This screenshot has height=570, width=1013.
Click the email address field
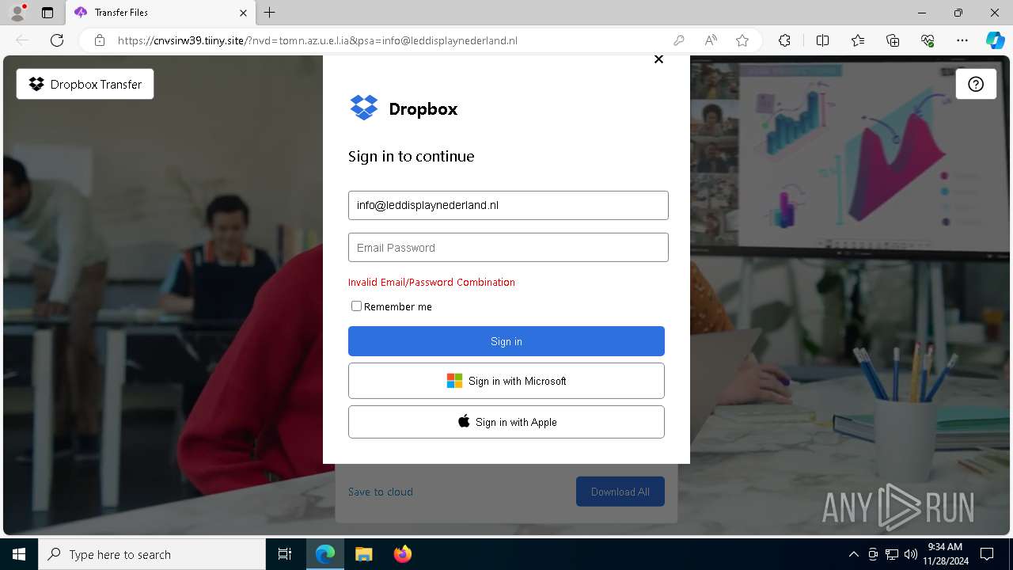508,205
